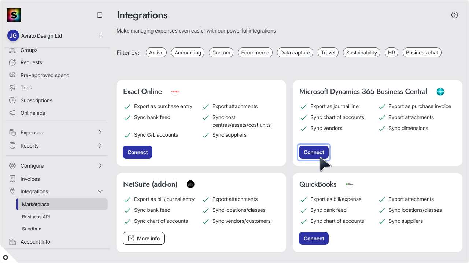Viewport: 469px width, 263px height.
Task: Connect the Exact Online integration
Action: [137, 152]
